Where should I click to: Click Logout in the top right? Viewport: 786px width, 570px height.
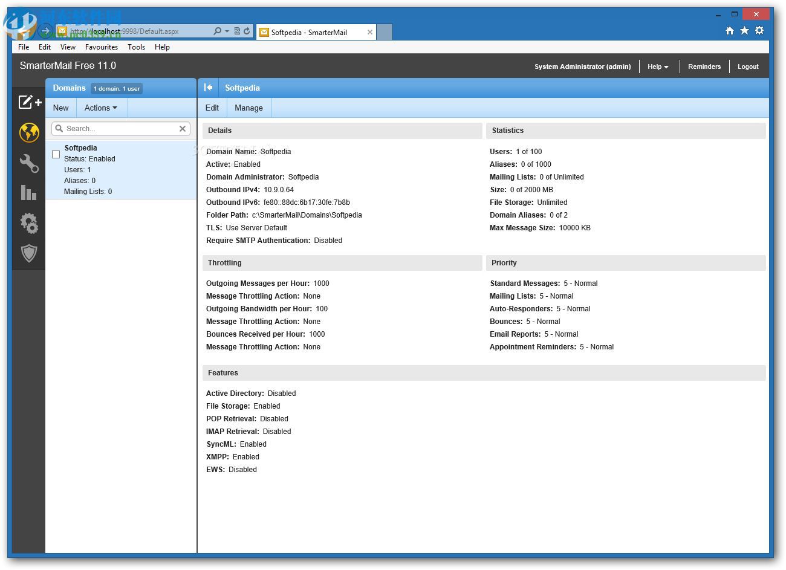click(x=748, y=66)
